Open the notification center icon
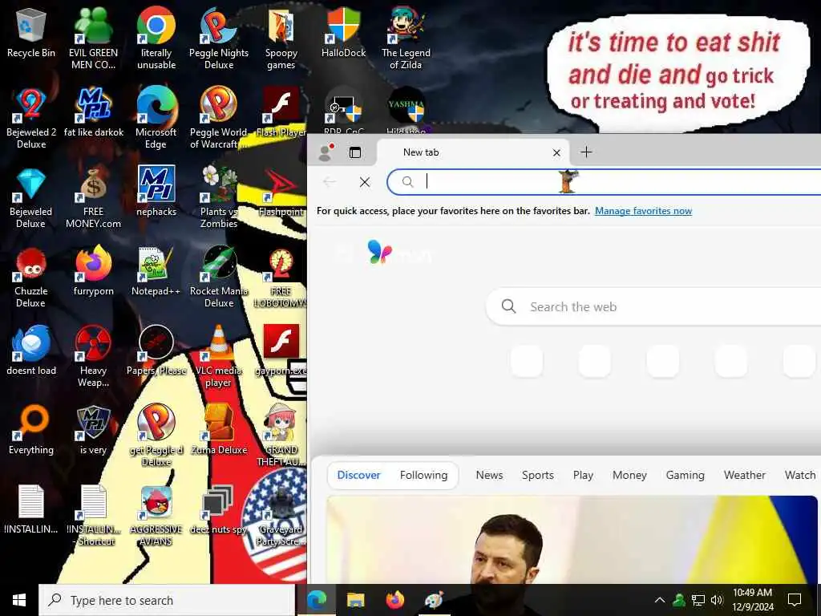The width and height of the screenshot is (821, 616). point(795,600)
